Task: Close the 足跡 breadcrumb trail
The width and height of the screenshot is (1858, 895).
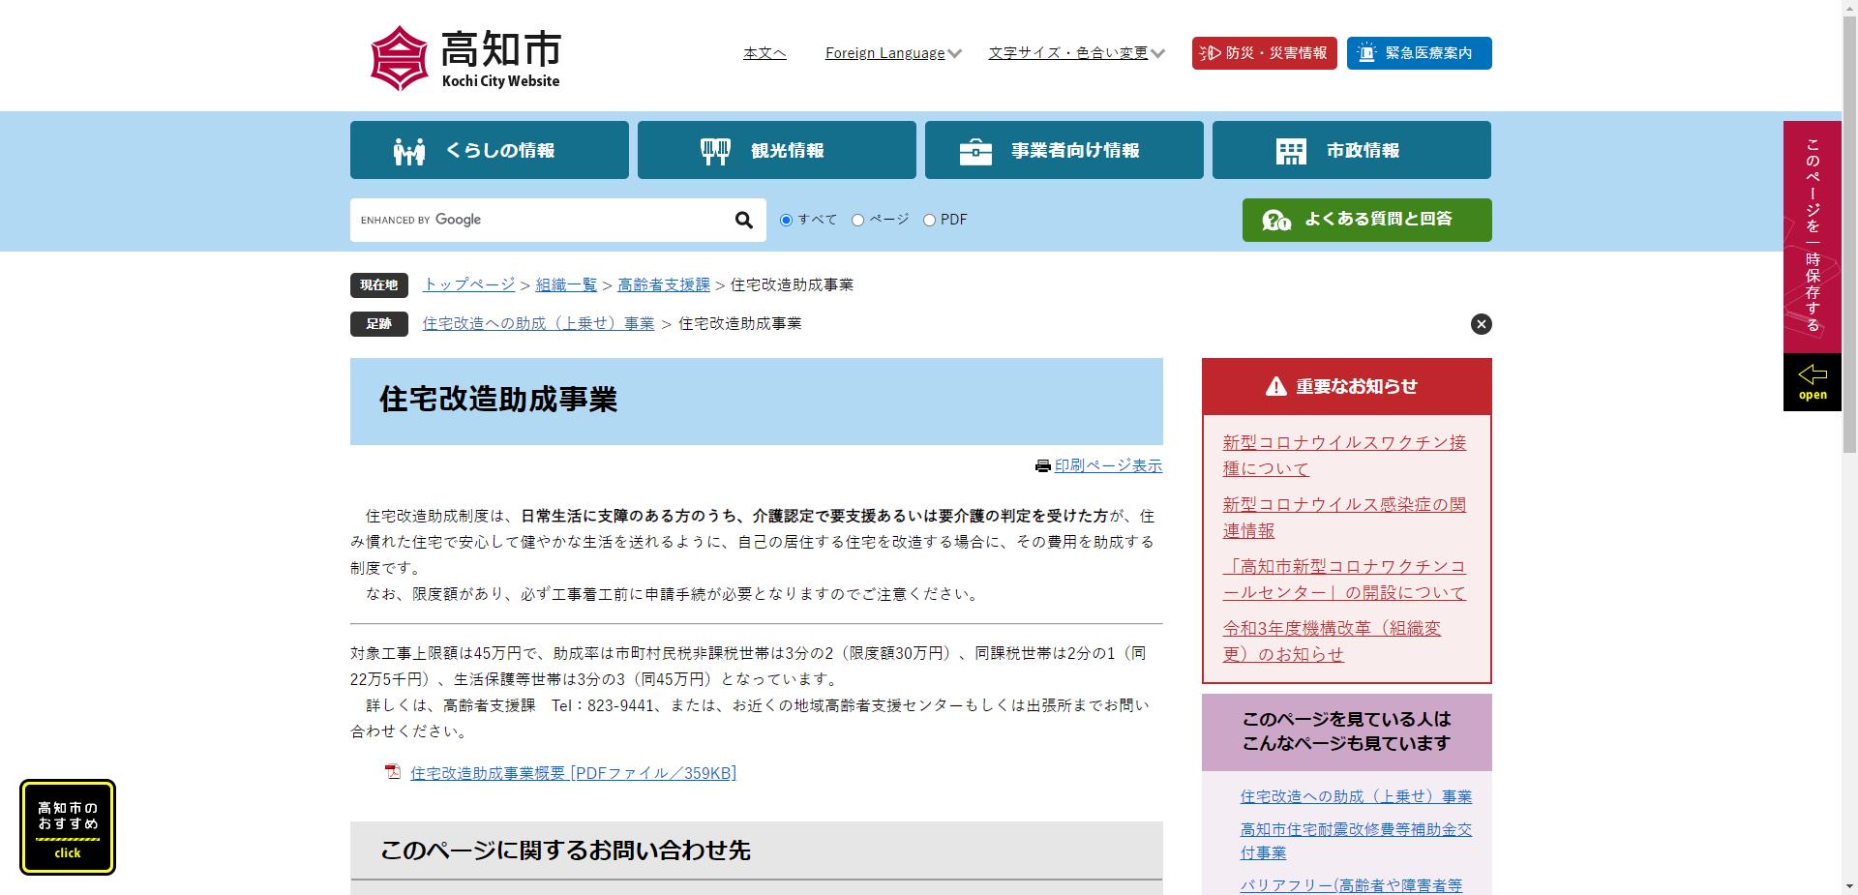Action: [x=1480, y=324]
